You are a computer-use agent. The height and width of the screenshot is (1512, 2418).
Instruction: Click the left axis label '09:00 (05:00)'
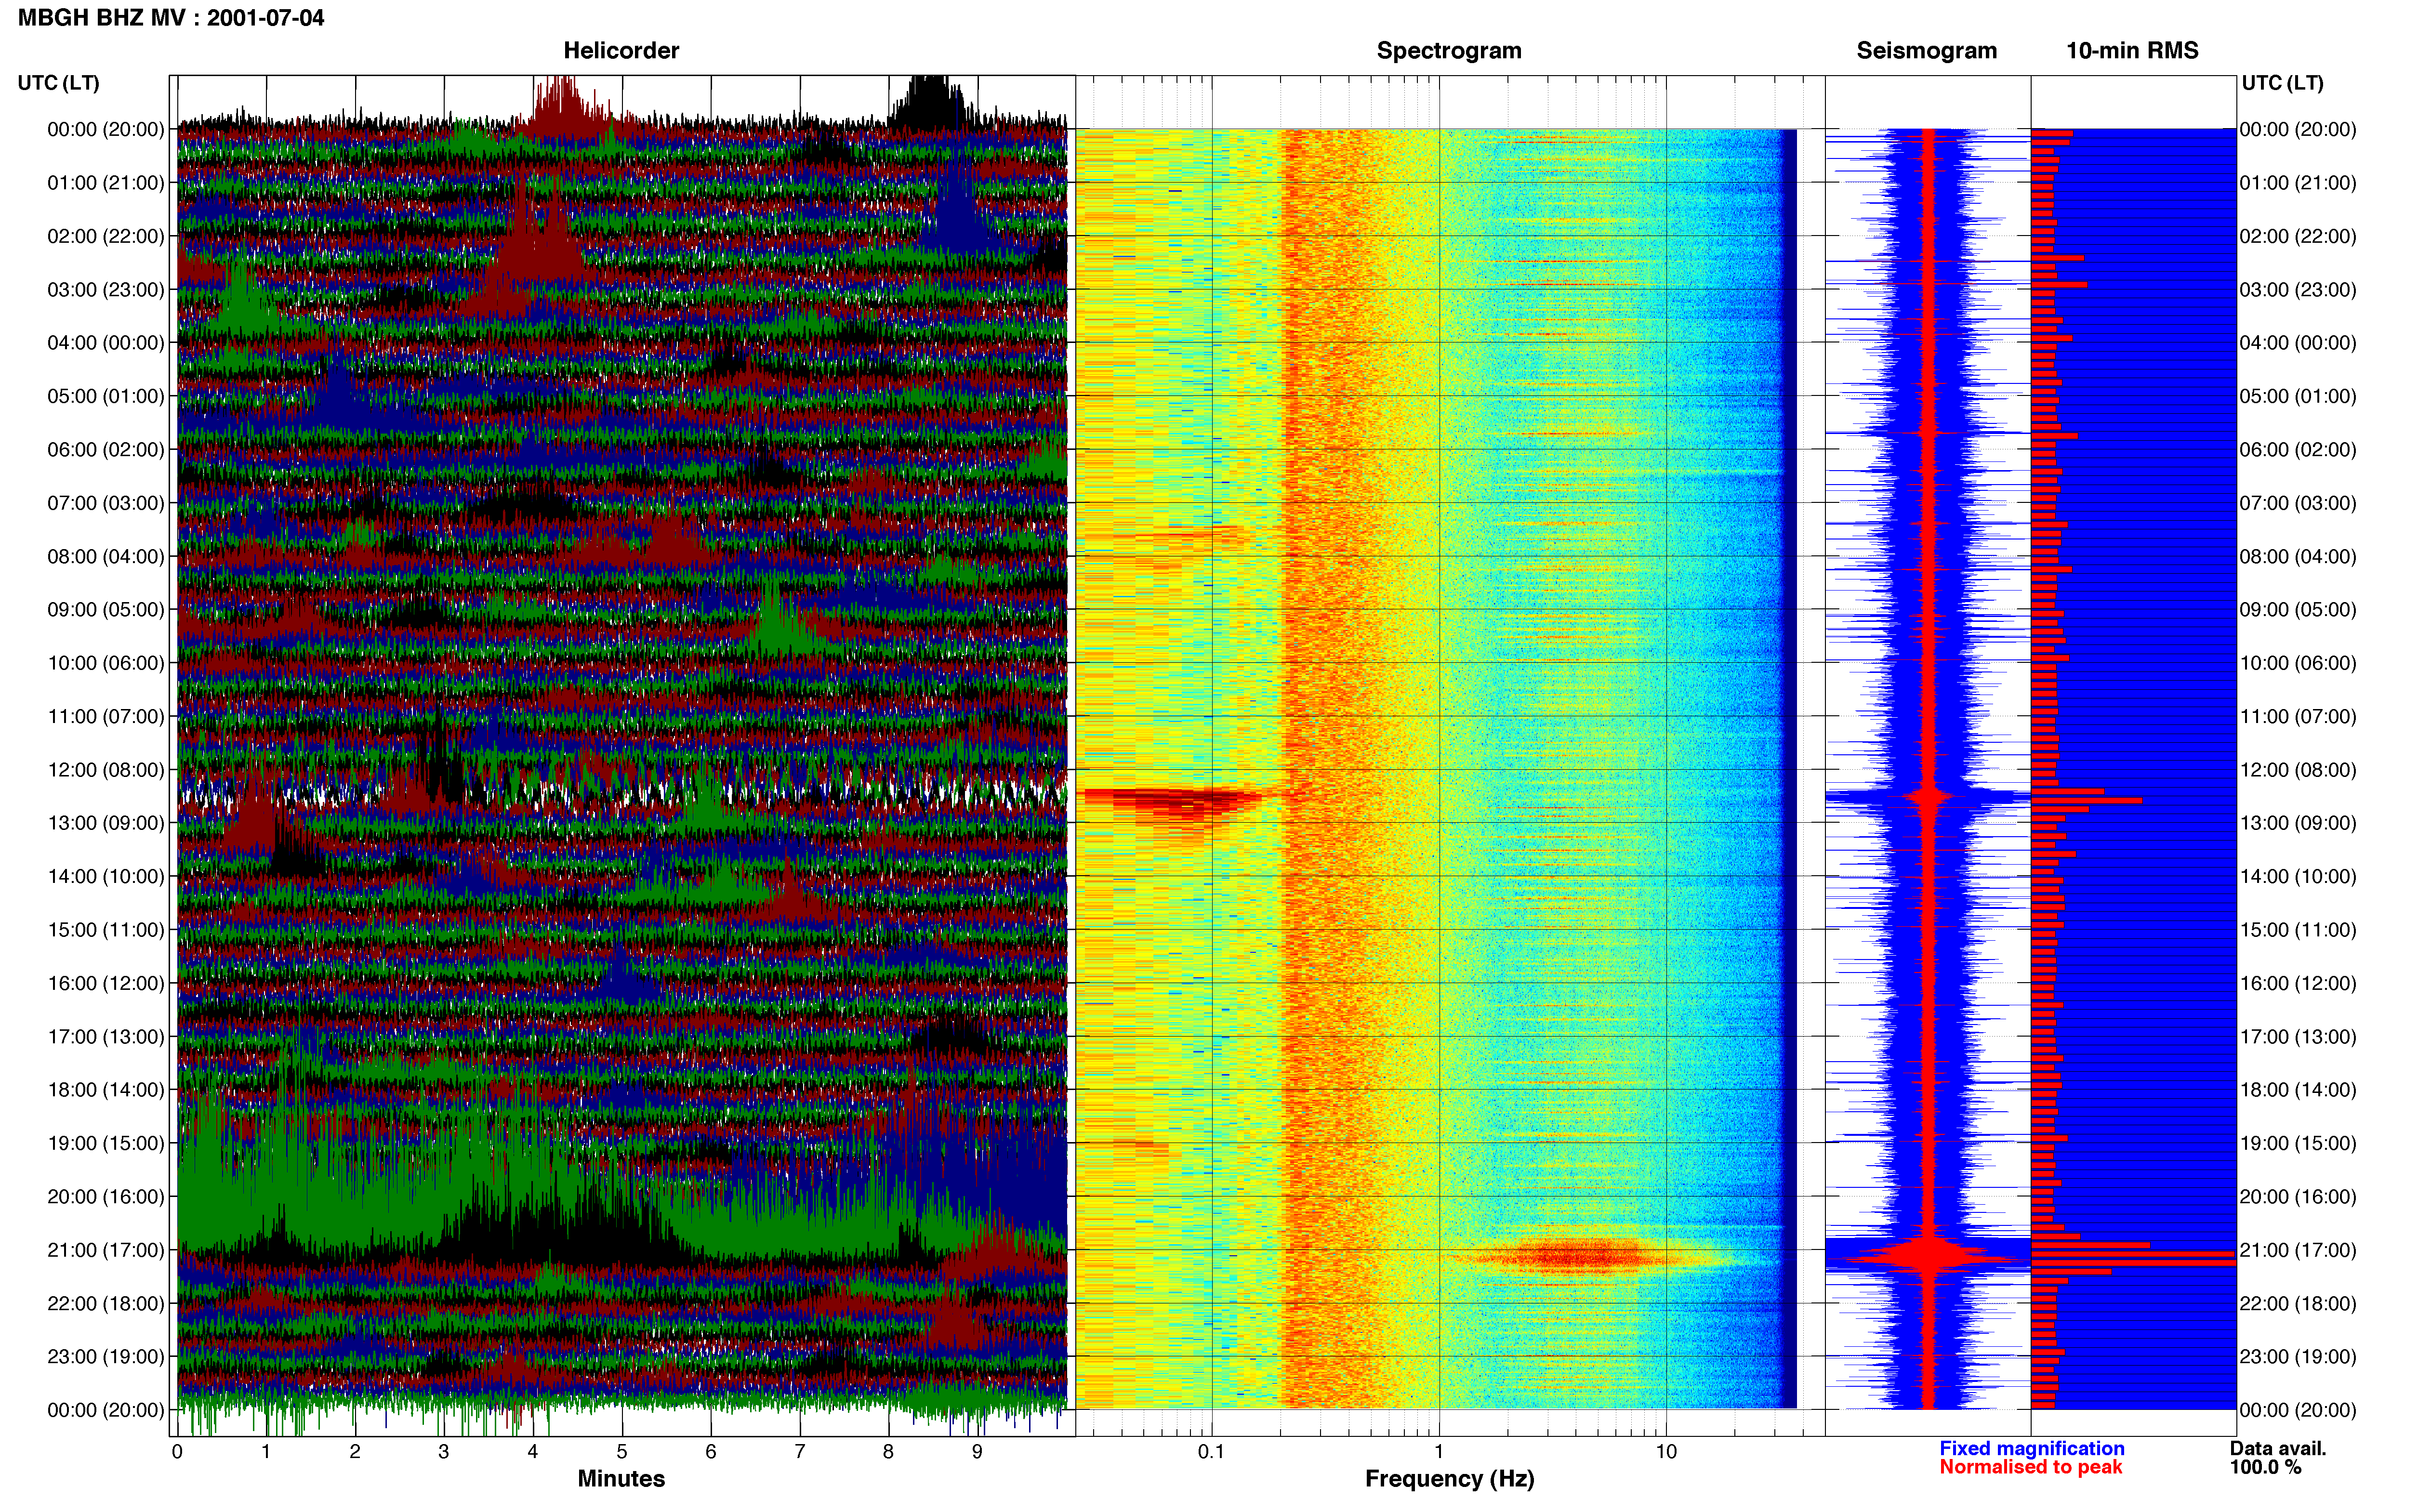tap(106, 610)
